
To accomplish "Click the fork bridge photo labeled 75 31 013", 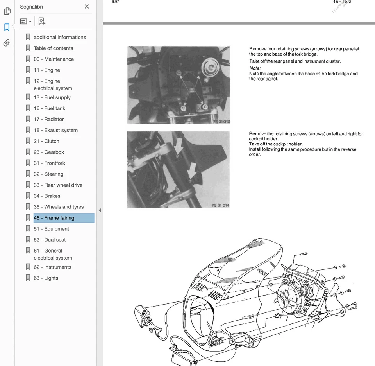I will coord(179,84).
